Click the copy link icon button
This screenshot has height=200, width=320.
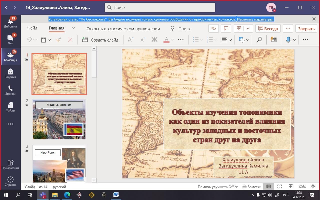(213, 28)
